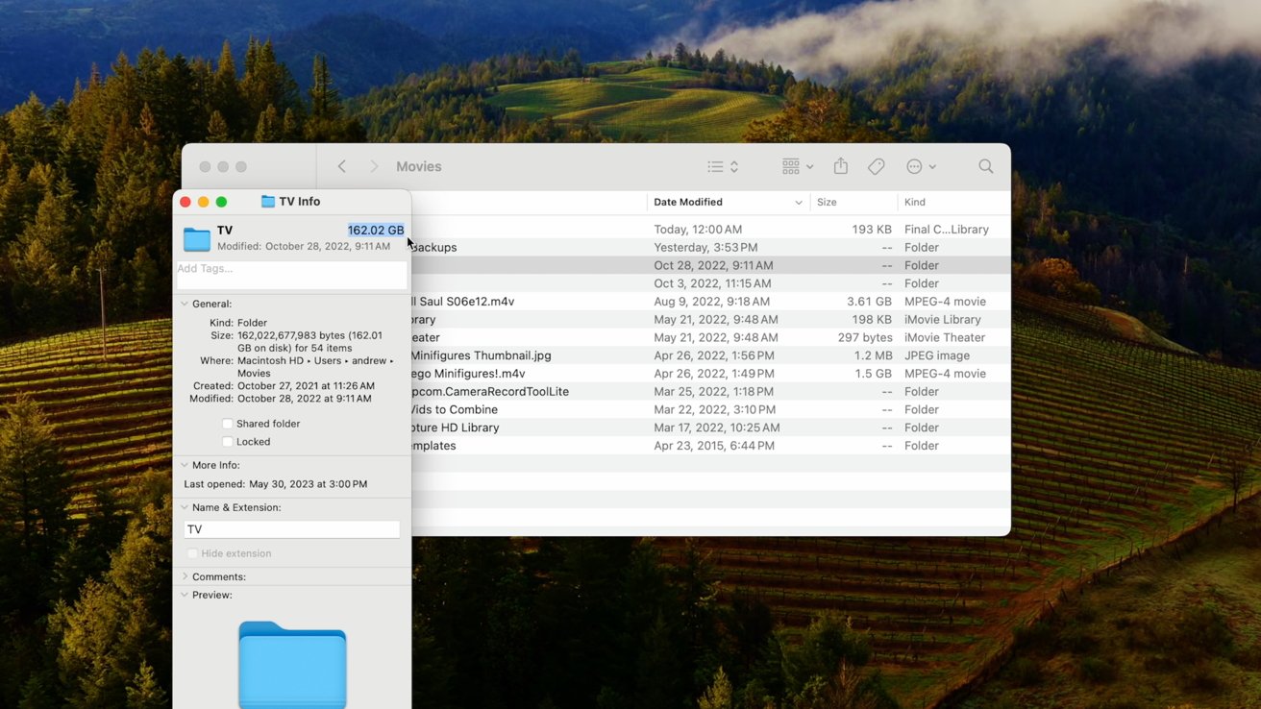Navigate back with the back arrow icon
This screenshot has height=709, width=1261.
tap(342, 165)
